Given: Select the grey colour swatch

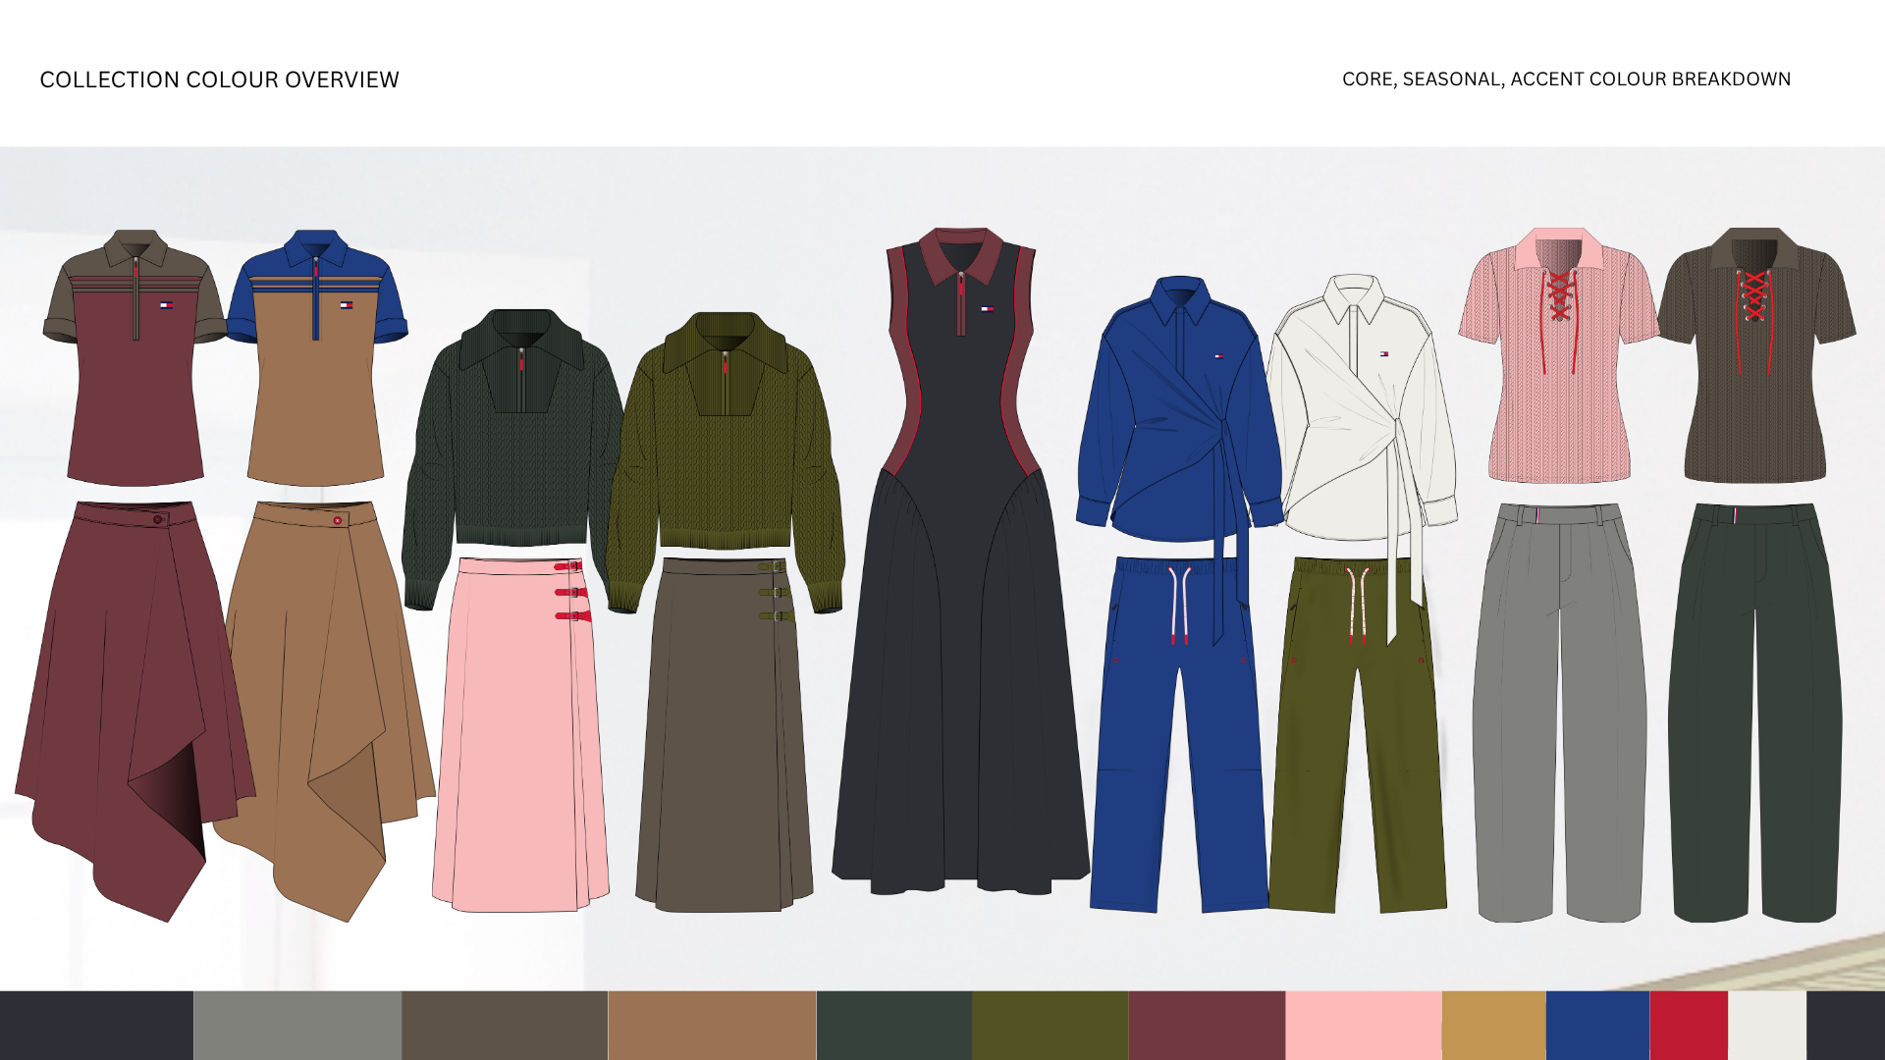Looking at the screenshot, I should click(297, 1025).
